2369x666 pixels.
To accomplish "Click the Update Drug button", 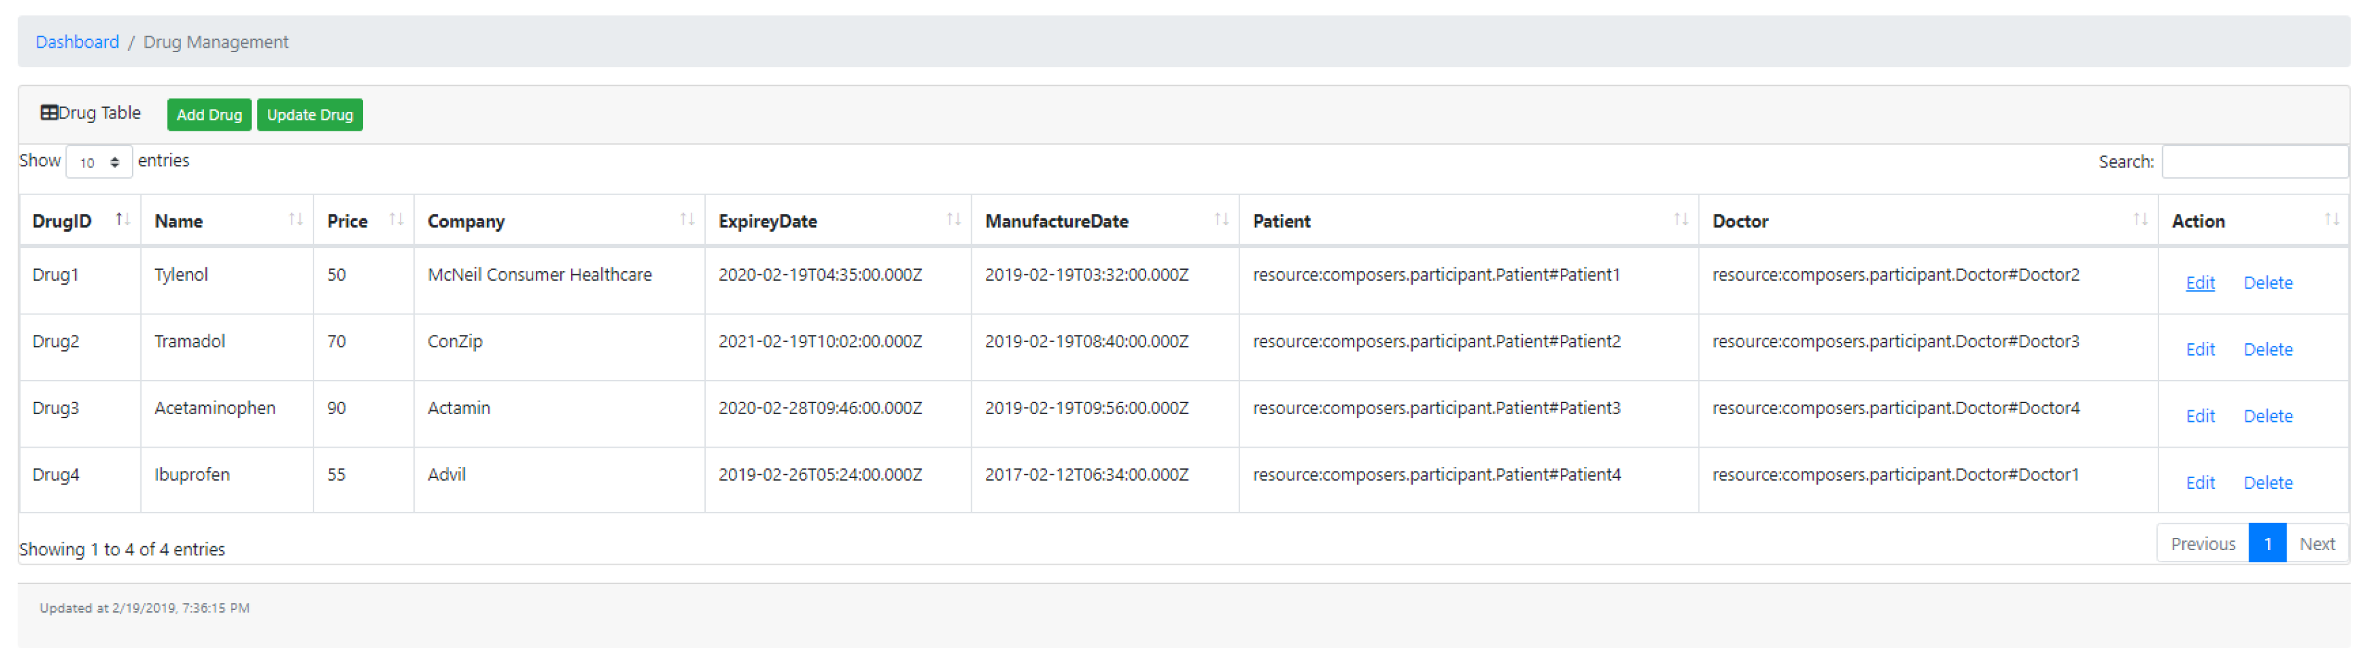I will (310, 115).
